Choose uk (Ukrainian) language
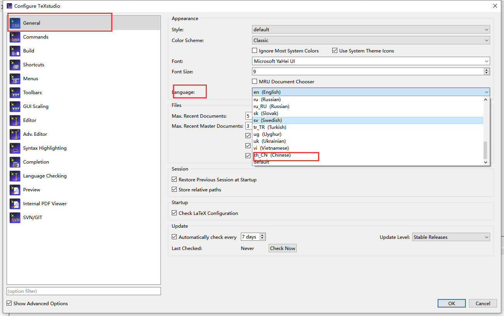The width and height of the screenshot is (504, 316). [368, 141]
